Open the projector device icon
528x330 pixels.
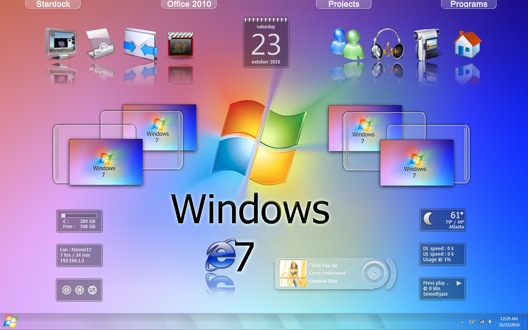(x=100, y=44)
